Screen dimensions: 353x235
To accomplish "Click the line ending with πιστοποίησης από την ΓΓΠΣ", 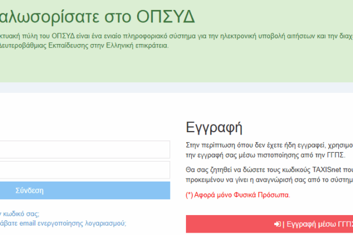I will tap(266, 155).
